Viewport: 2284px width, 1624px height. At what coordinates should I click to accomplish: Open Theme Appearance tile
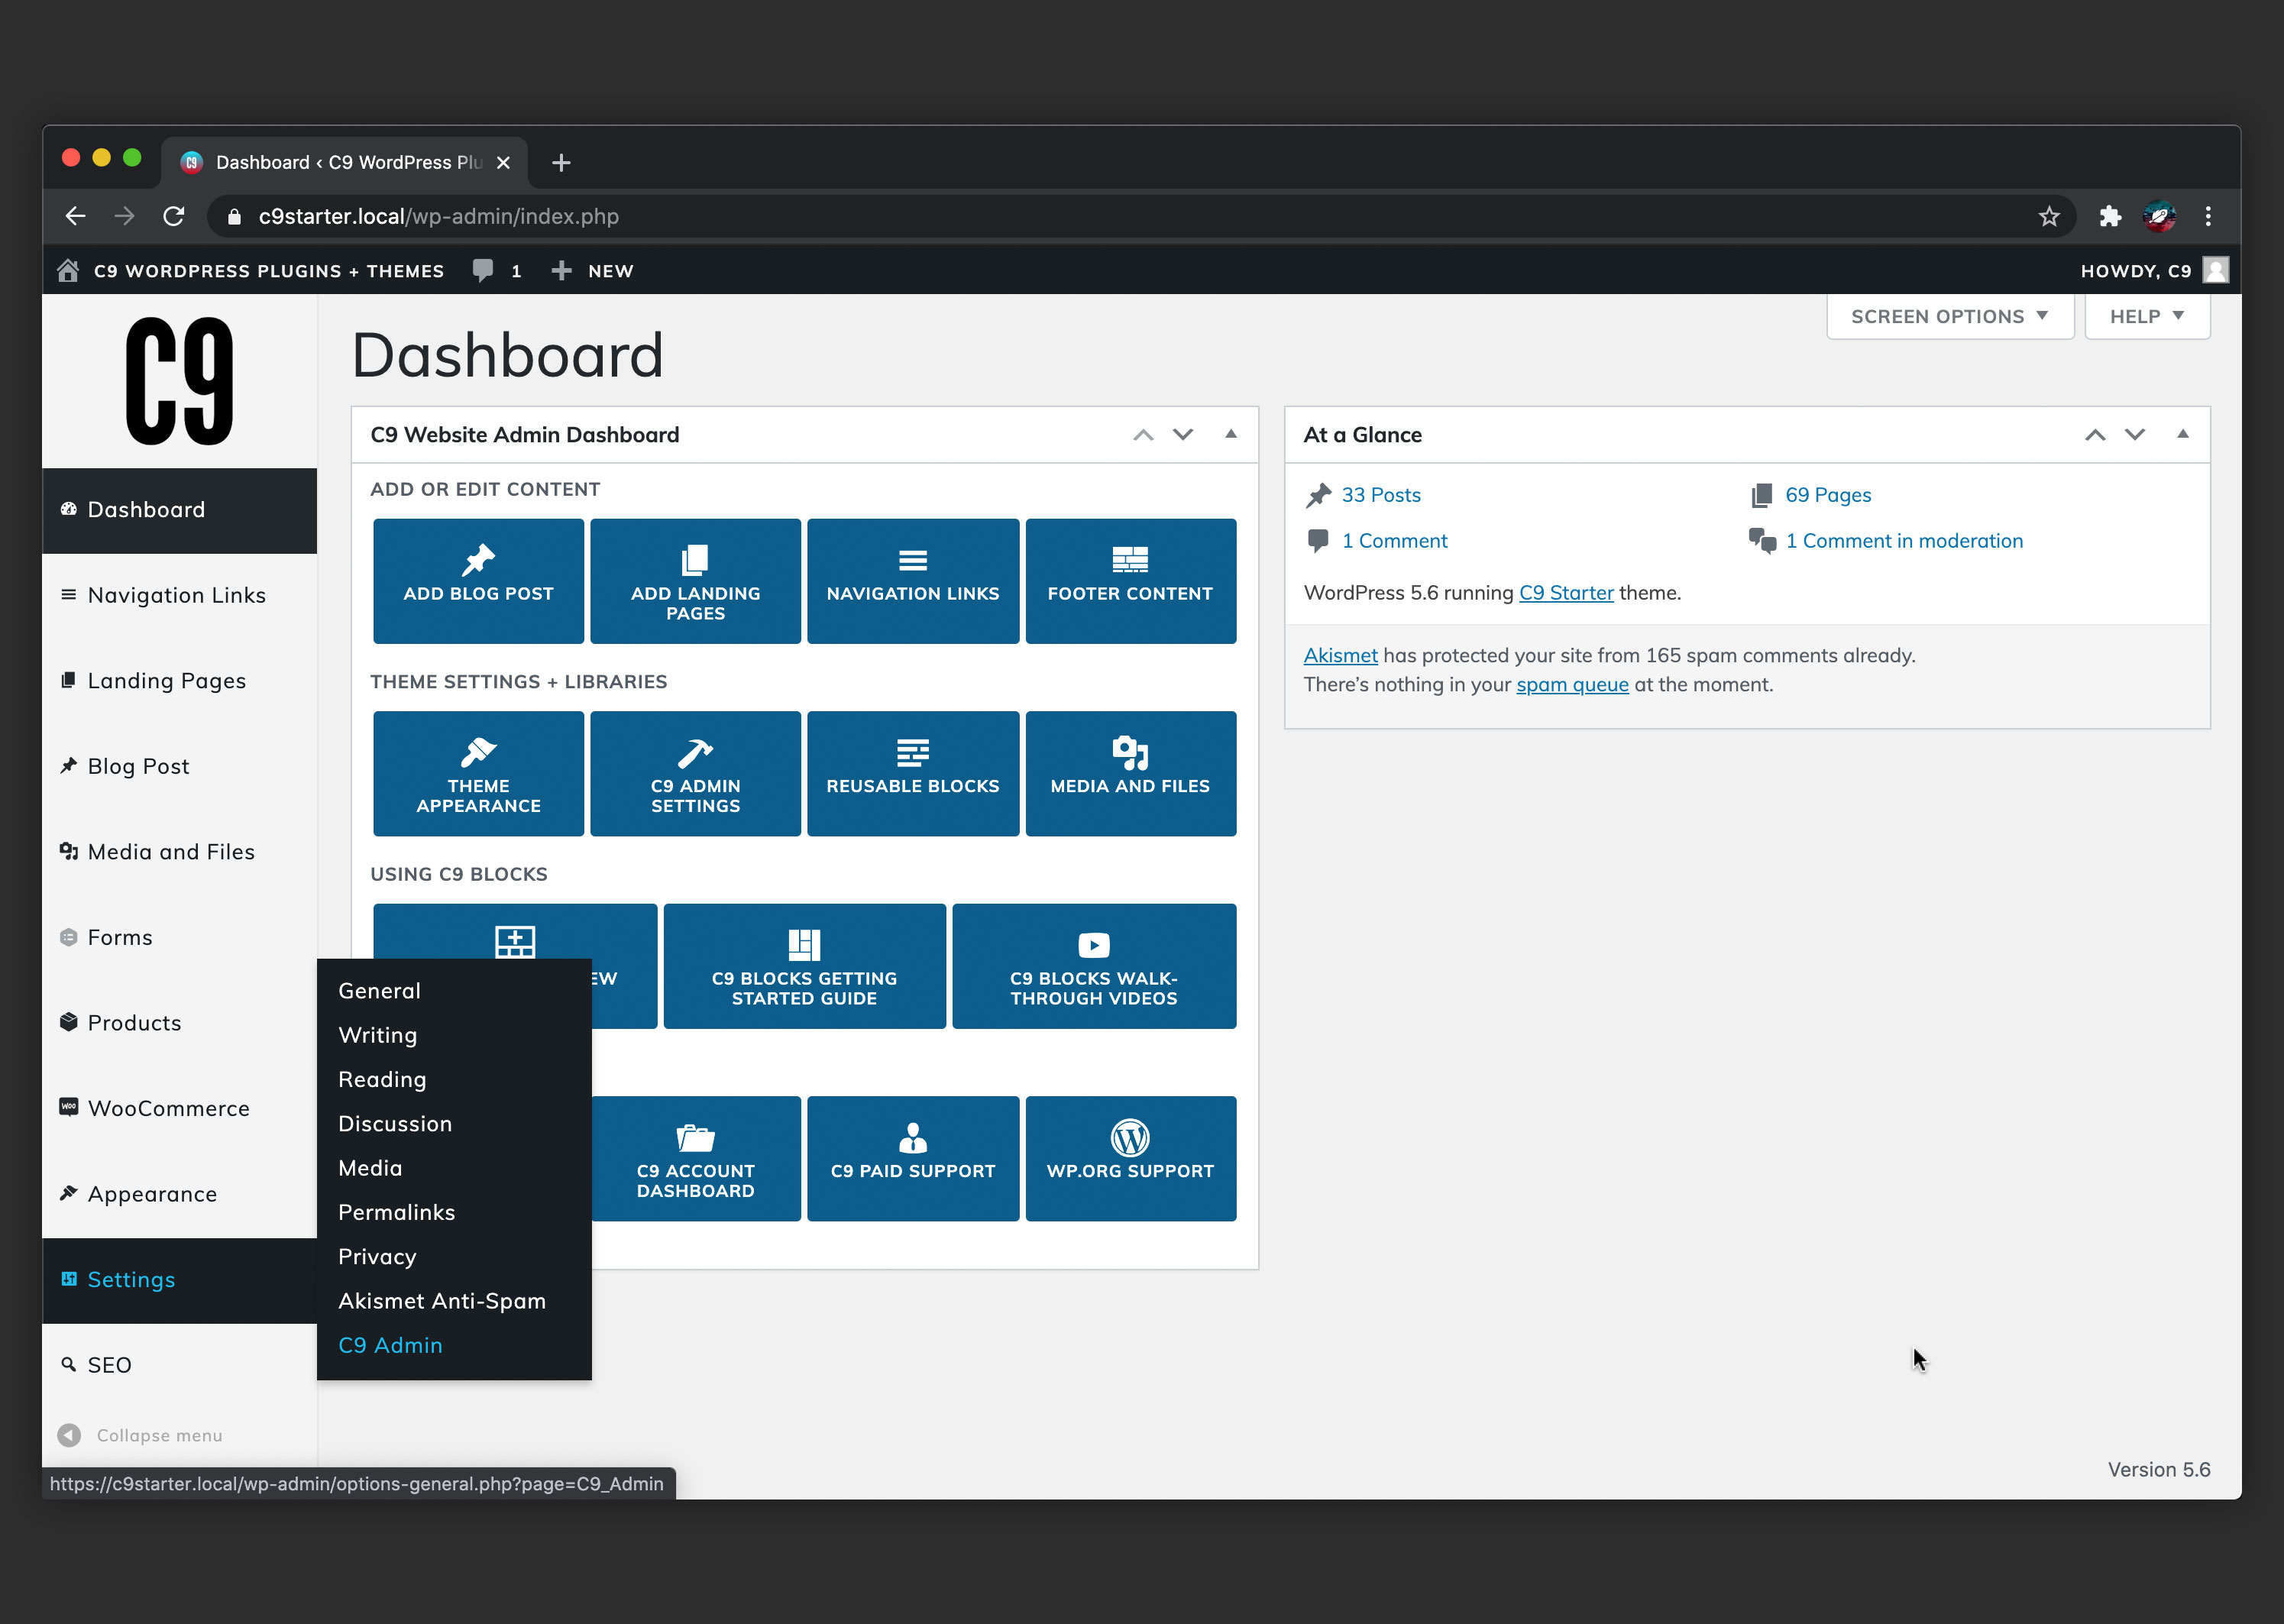coord(479,774)
